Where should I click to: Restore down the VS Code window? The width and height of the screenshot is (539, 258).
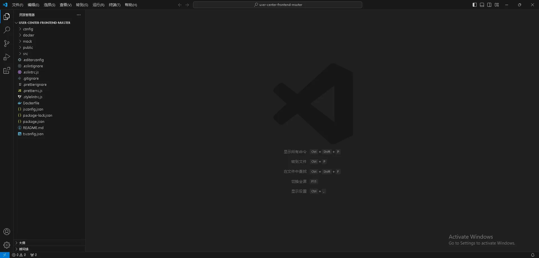[x=520, y=5]
